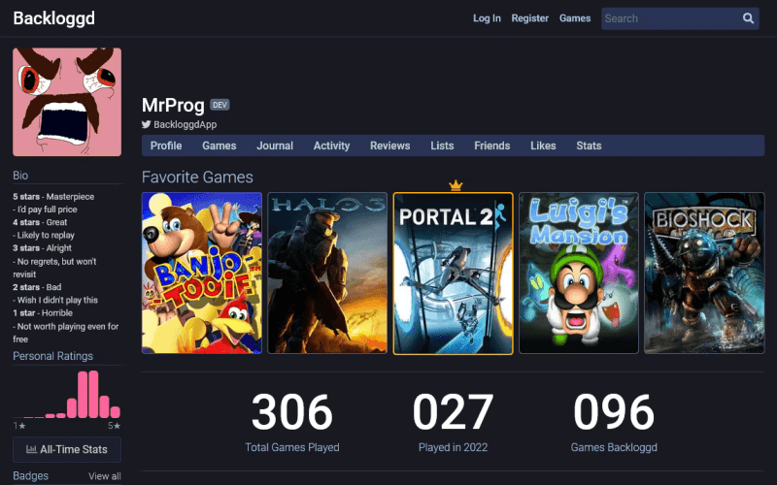Screen dimensions: 777x485
Task: Click the '3 stars - Alright' bio line
Action: [x=42, y=248]
